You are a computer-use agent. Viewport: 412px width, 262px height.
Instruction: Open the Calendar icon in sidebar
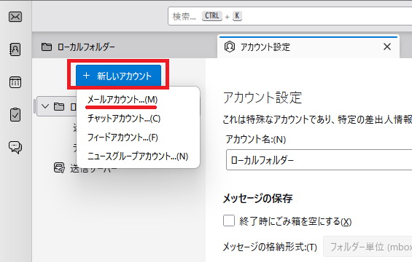click(15, 82)
